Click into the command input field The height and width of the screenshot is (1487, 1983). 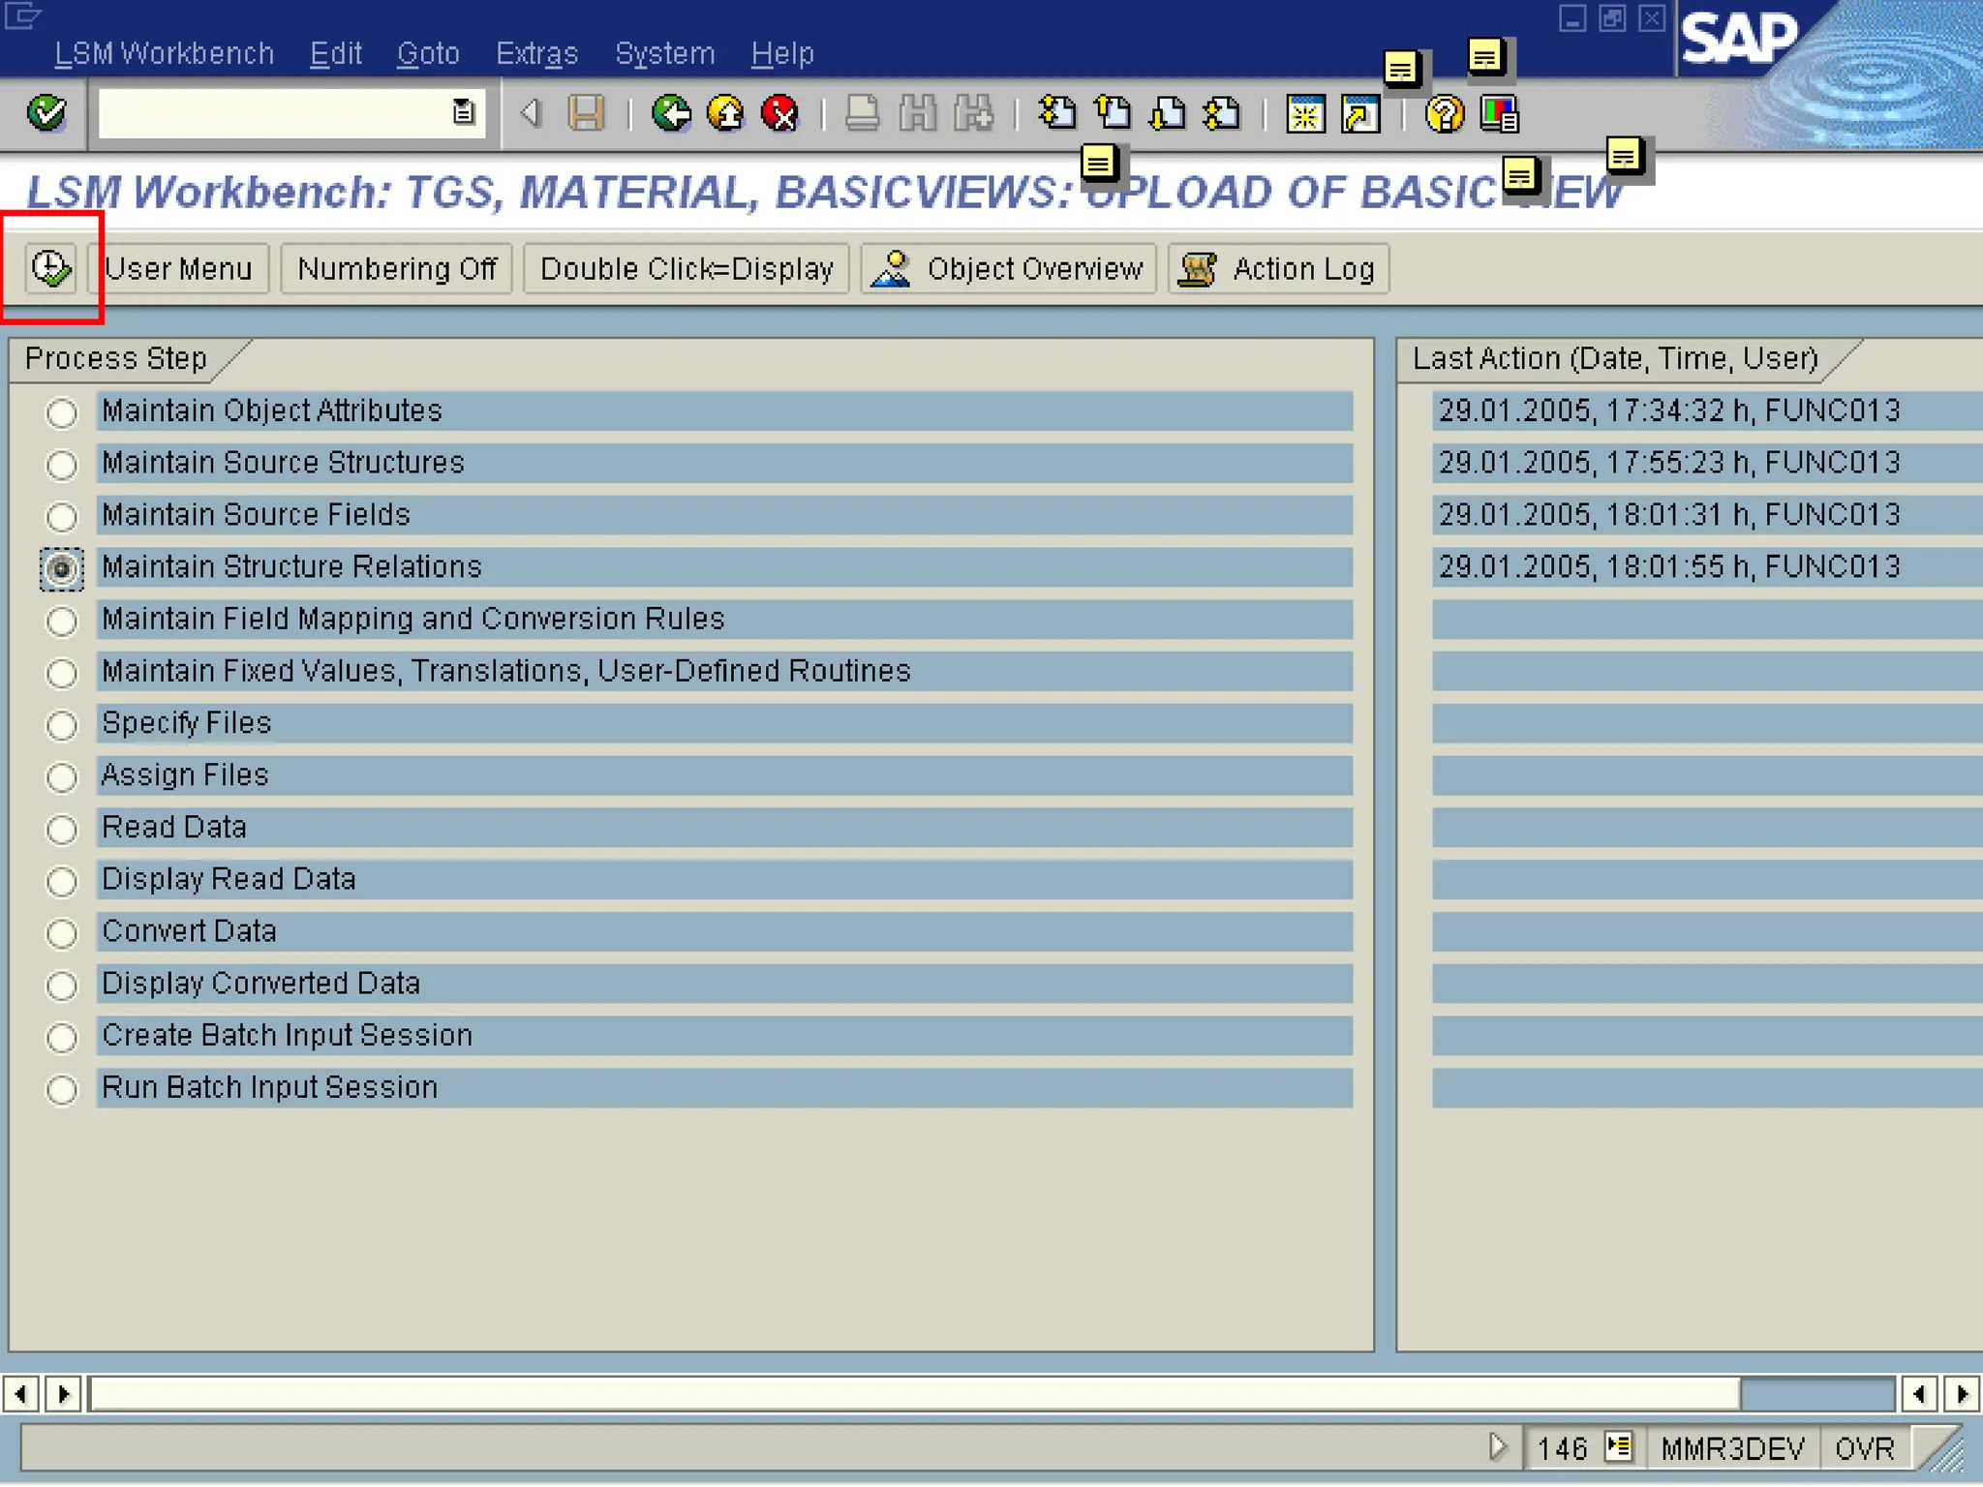tap(274, 113)
